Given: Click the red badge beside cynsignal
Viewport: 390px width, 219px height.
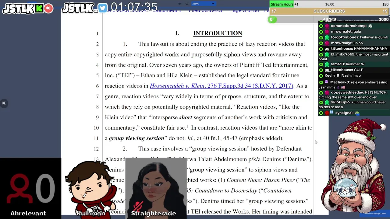Looking at the screenshot, I should tap(327, 113).
